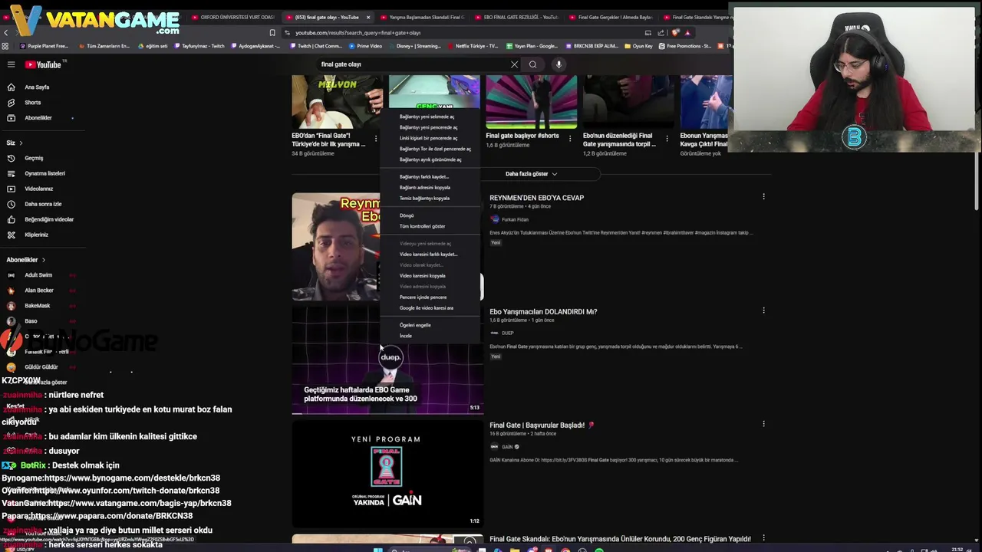982x552 pixels.
Task: Open REYNMEN'DEN EBO'YA CEVAP video title
Action: point(536,198)
